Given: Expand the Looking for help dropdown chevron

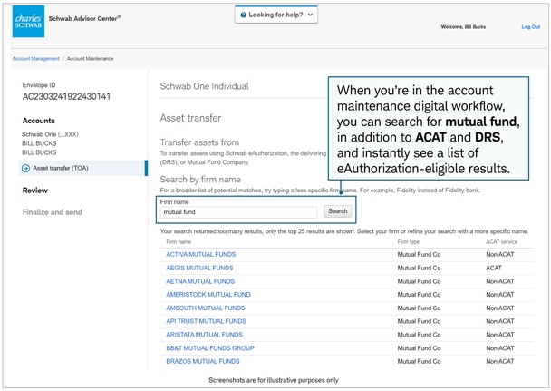Looking at the screenshot, I should pyautogui.click(x=310, y=15).
